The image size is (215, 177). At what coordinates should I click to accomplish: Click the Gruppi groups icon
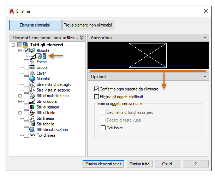pyautogui.click(x=32, y=67)
